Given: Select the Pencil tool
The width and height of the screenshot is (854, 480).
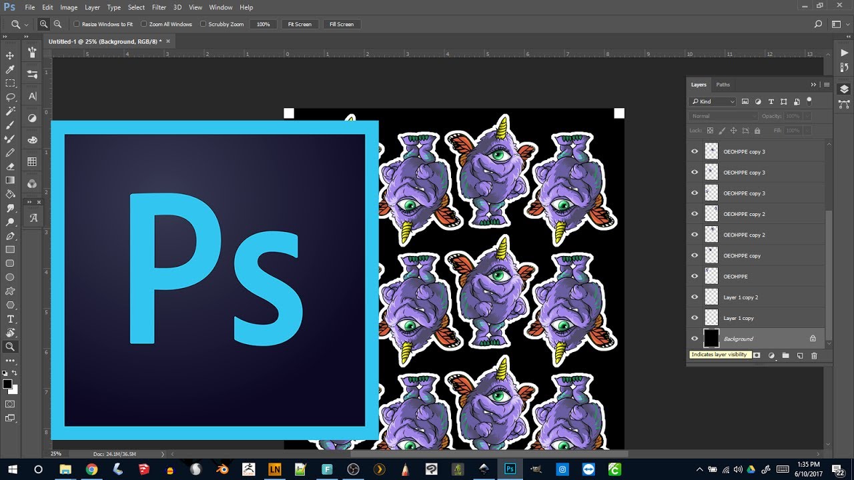Looking at the screenshot, I should point(10,153).
